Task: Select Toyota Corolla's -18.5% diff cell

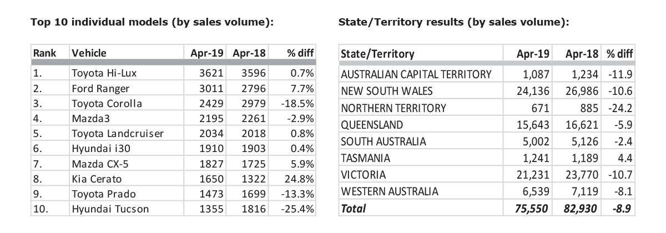Action: (x=299, y=104)
